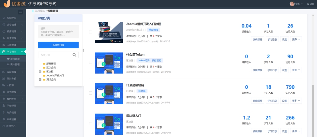Screen dimensions: 317x137
Task: Open the Joomla course thumbnail
Action: pyautogui.click(x=109, y=32)
